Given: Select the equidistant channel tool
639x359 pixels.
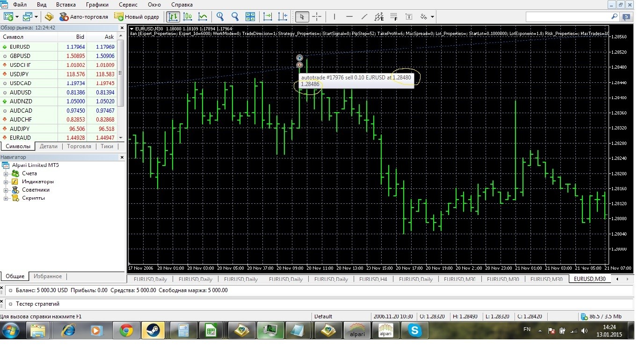Looking at the screenshot, I should click(379, 17).
